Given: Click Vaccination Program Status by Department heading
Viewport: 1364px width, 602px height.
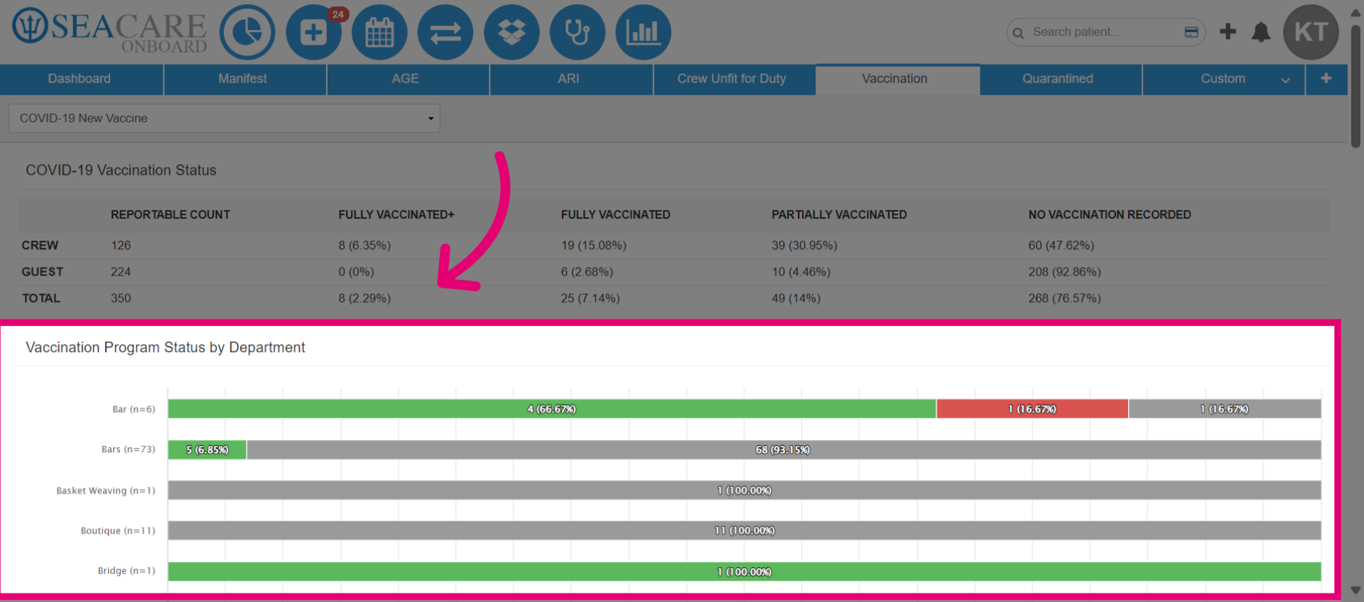Looking at the screenshot, I should (x=166, y=347).
